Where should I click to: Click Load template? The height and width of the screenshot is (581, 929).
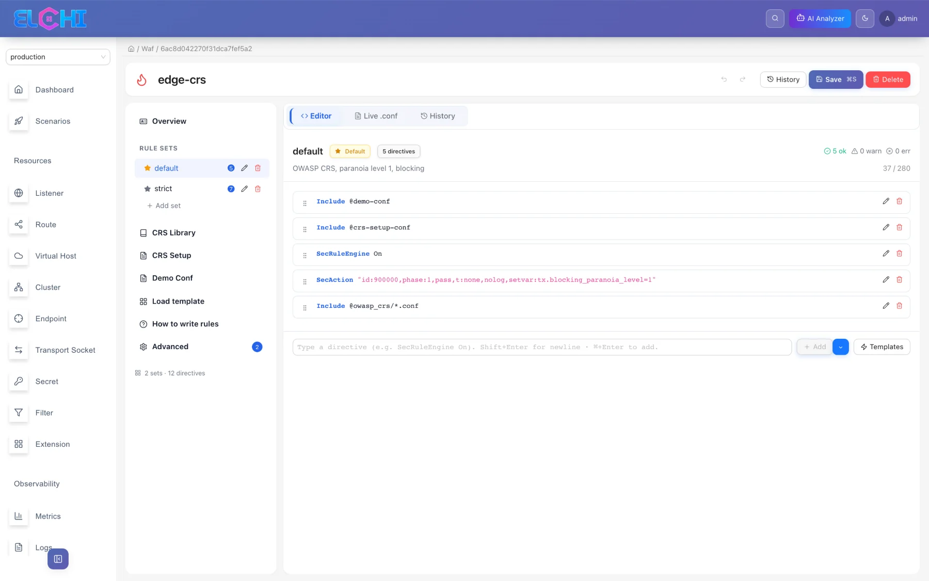[x=178, y=301]
